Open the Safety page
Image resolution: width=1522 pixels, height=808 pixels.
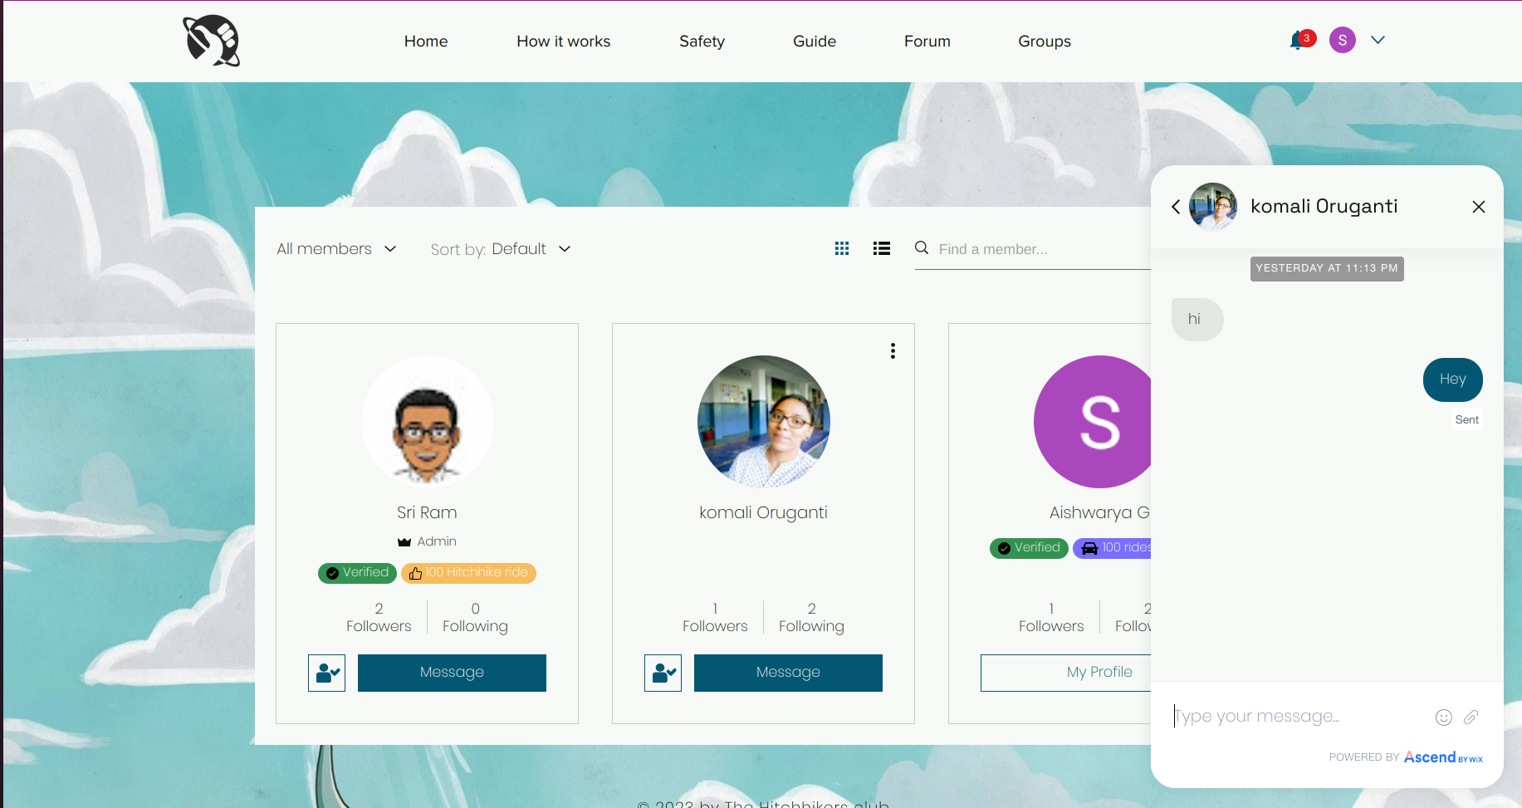(702, 42)
